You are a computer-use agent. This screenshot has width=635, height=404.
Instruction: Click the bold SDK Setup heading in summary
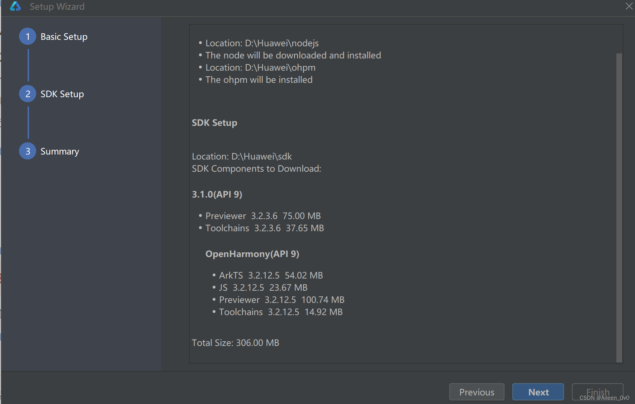(x=214, y=123)
